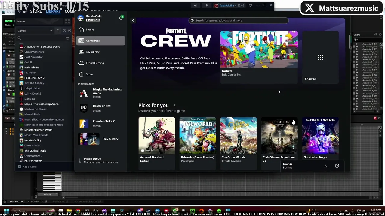385x216 pixels.
Task: Launch Magic: The Gathering Arena from Most Recent
Action: click(100, 93)
